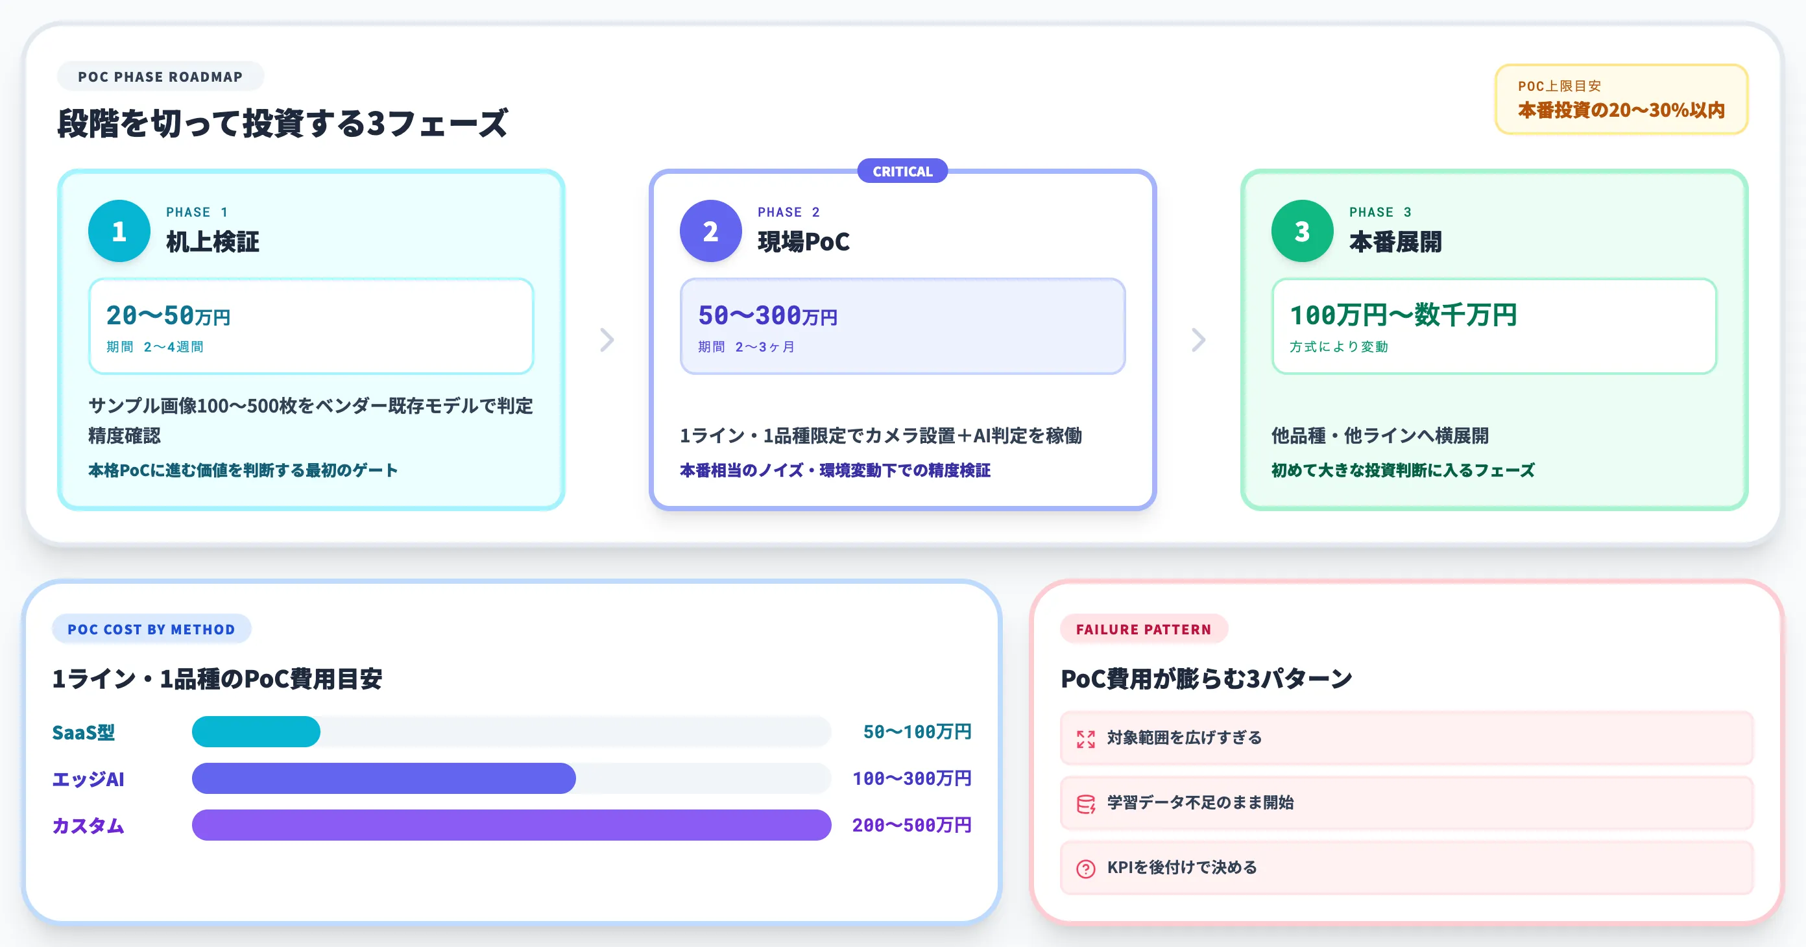
Task: Expand the arrow between Phase 2 and Phase 3
Action: (1198, 340)
